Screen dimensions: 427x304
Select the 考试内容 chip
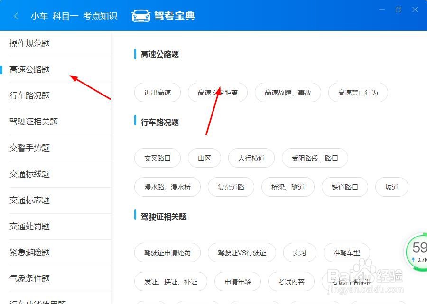coord(291,281)
